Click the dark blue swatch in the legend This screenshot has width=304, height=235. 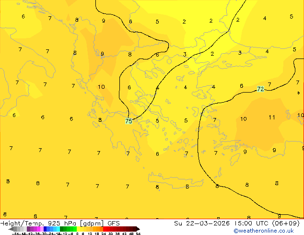(45, 229)
